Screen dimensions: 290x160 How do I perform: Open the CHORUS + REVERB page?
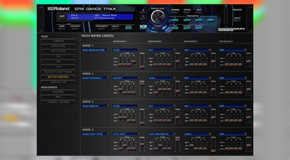[x=58, y=102]
